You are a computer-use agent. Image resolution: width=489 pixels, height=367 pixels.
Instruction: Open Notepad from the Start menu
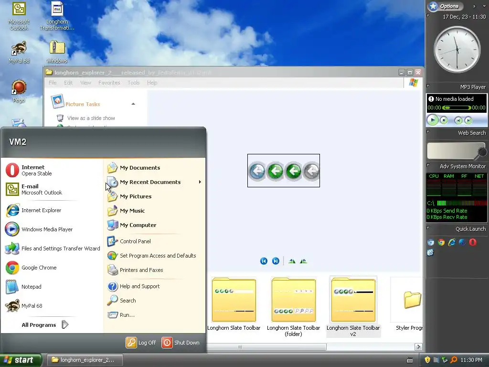tap(53, 287)
